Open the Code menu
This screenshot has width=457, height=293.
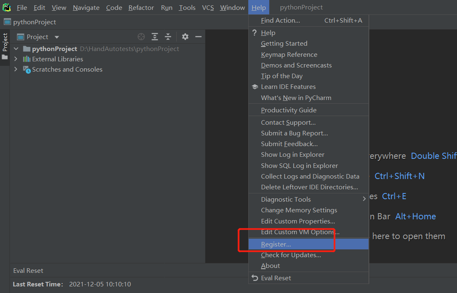tap(114, 7)
